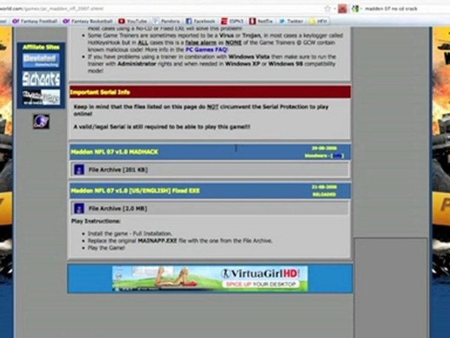Open the Twitter bookmark
The image size is (450, 338).
(291, 21)
